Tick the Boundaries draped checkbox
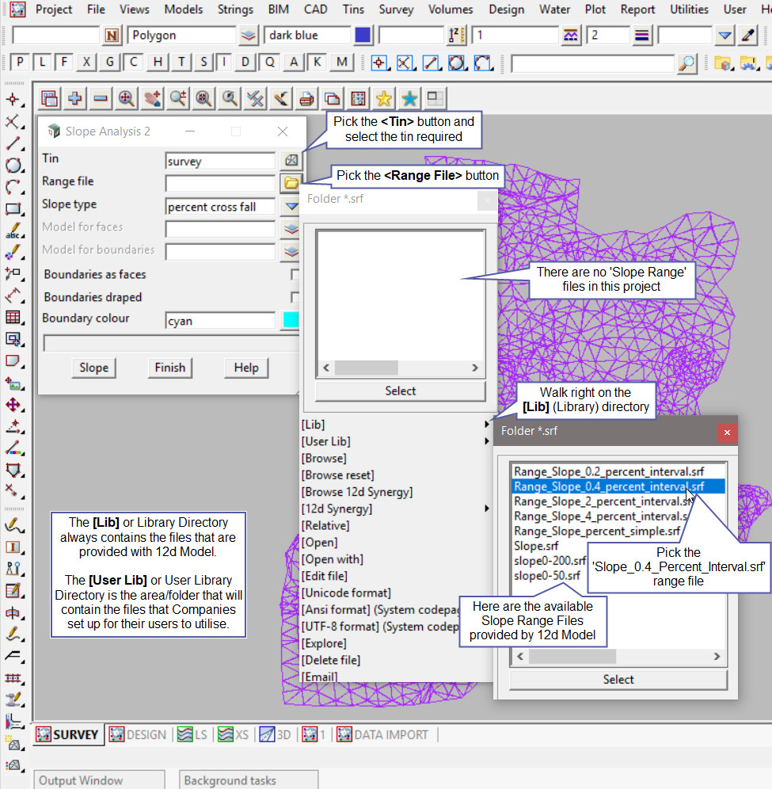 click(295, 297)
